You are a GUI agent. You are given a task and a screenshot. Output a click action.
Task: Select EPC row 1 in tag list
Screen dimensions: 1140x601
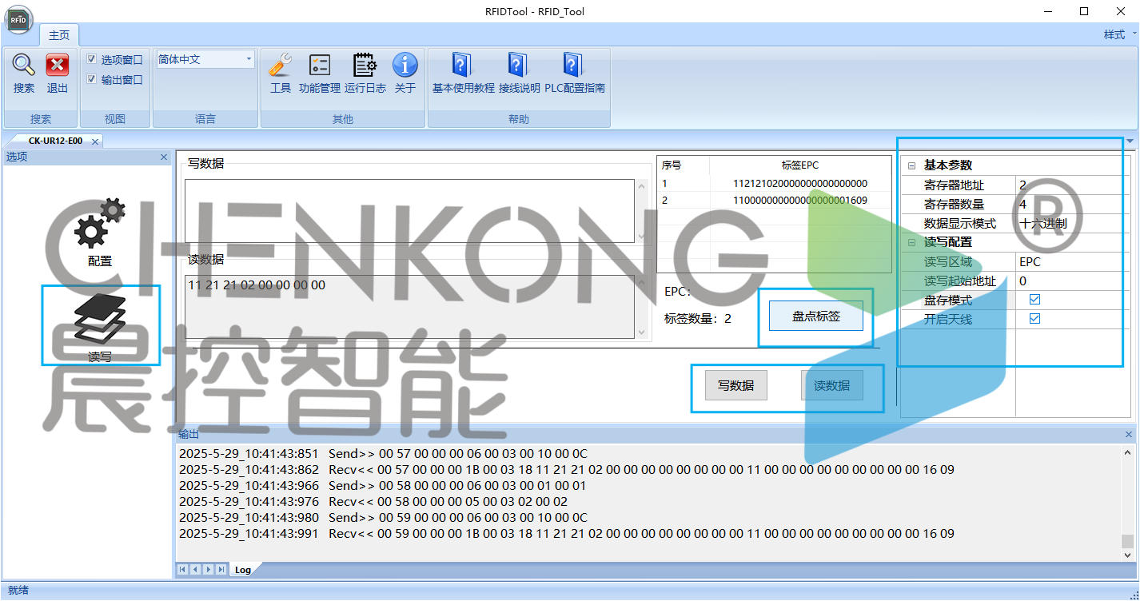pyautogui.click(x=774, y=183)
